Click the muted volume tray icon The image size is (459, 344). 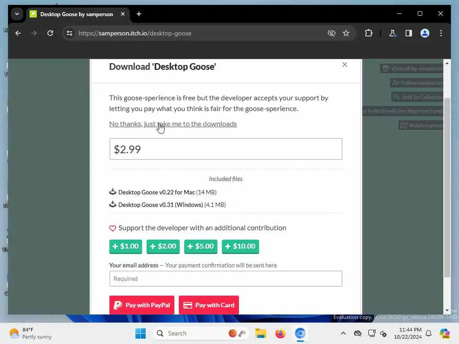384,333
